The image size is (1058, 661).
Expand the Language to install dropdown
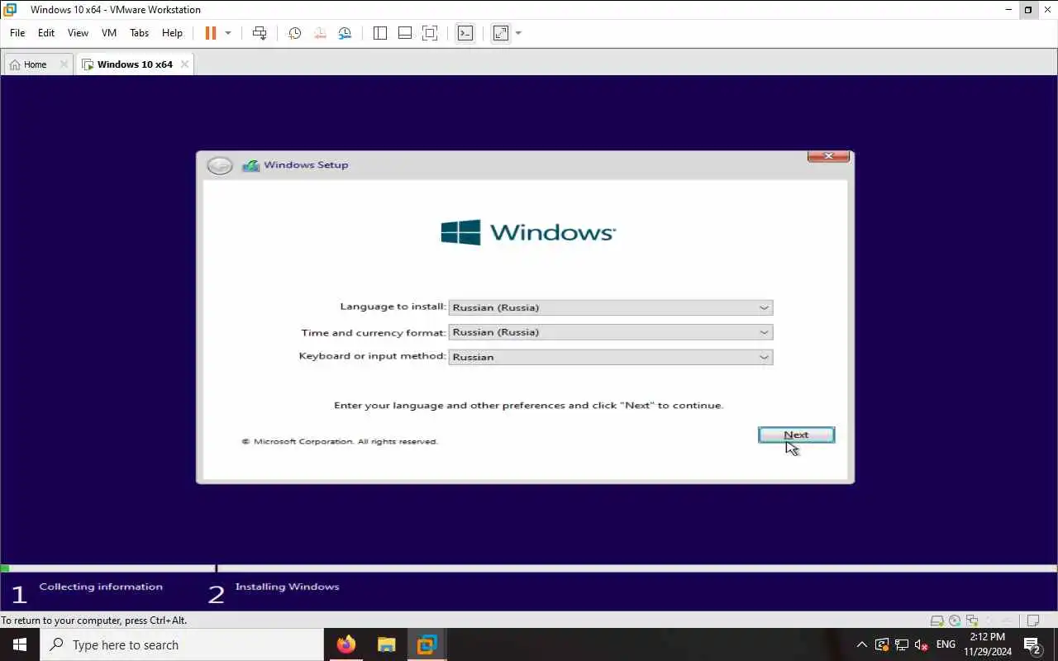point(764,307)
